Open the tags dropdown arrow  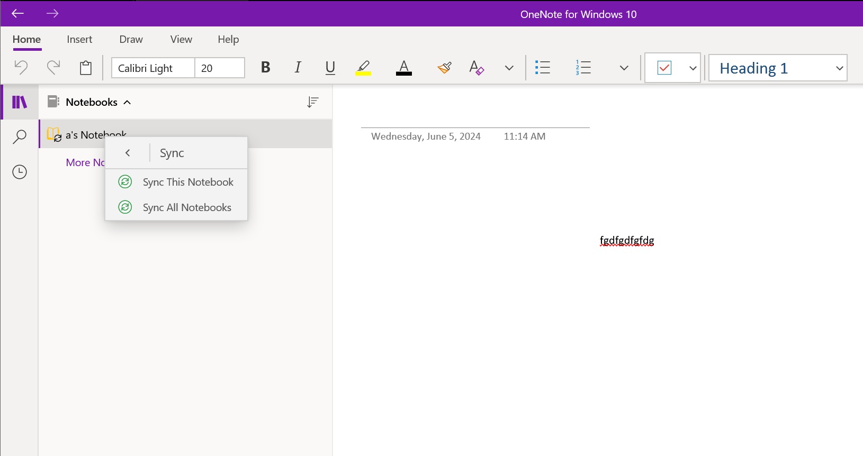(x=693, y=68)
